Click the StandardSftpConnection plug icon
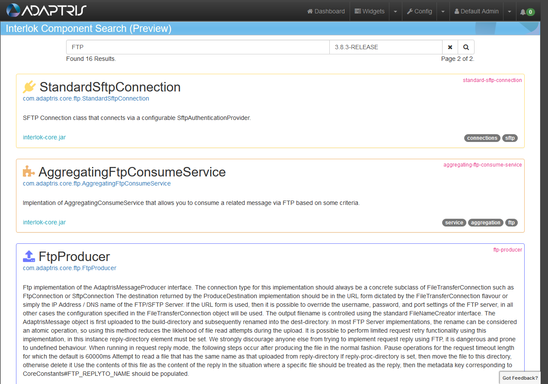548x384 pixels. click(29, 87)
